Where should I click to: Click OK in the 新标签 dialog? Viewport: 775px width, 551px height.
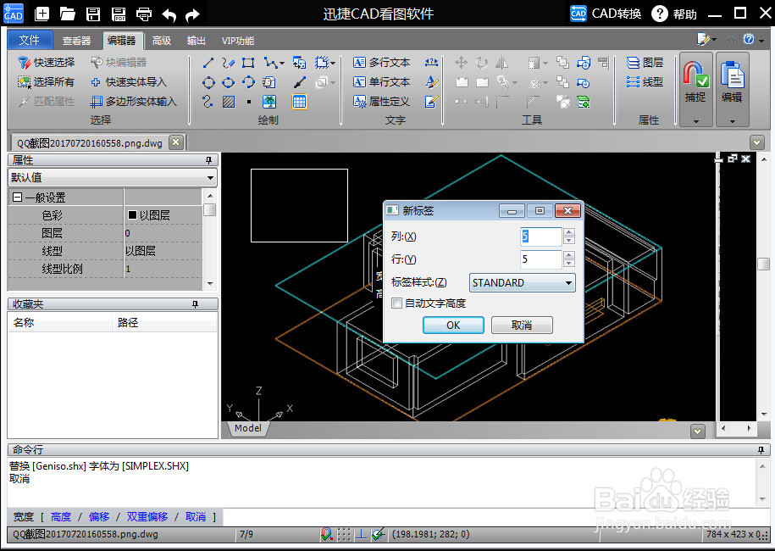(453, 325)
